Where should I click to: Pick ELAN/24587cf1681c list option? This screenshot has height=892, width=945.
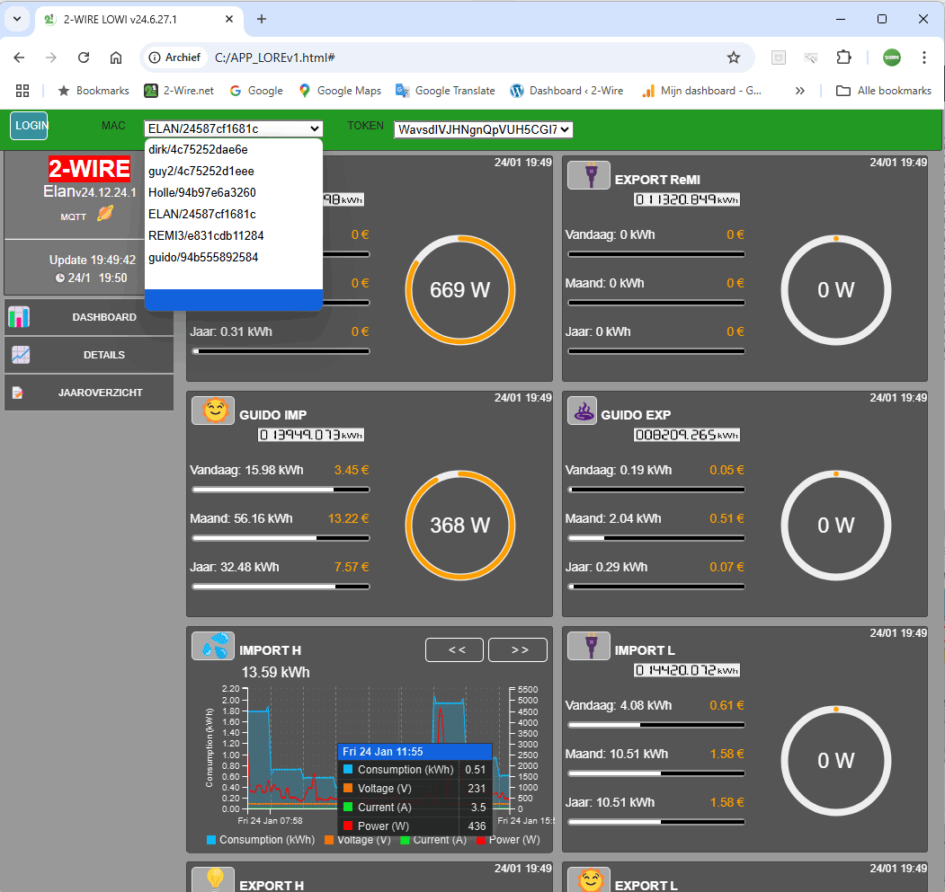coord(233,215)
